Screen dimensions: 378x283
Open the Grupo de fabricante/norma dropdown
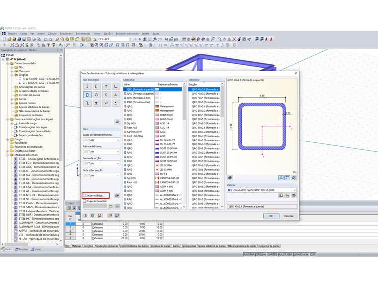[101, 140]
